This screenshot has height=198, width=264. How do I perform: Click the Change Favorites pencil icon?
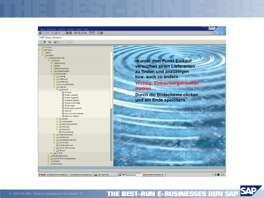point(62,42)
